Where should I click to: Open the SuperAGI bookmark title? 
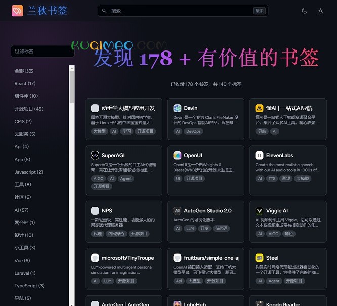coord(113,155)
